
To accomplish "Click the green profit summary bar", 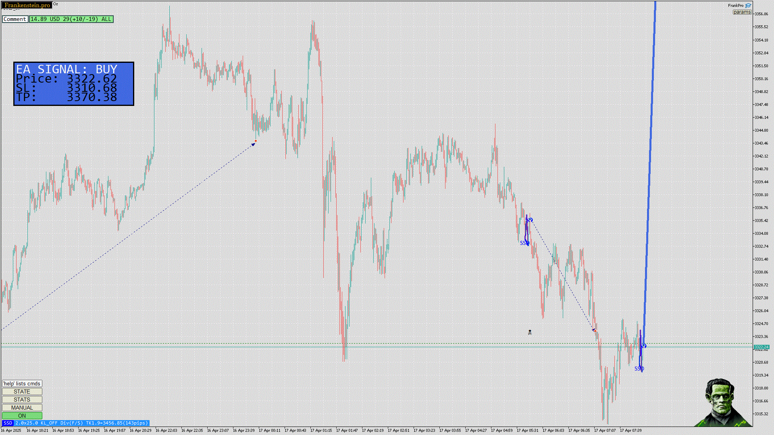I will pyautogui.click(x=71, y=19).
